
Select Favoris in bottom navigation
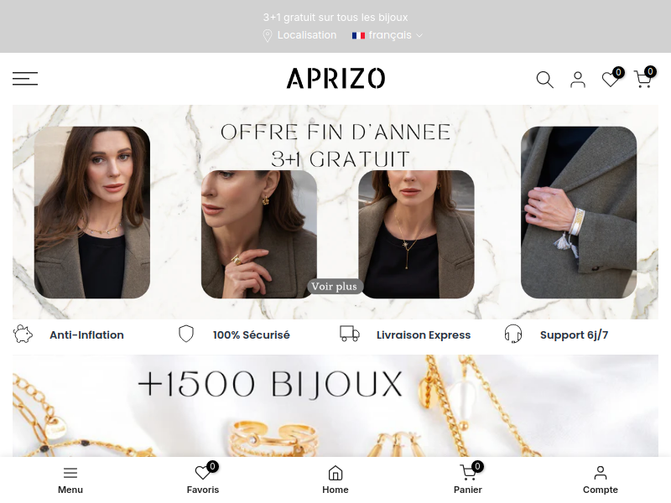203,480
